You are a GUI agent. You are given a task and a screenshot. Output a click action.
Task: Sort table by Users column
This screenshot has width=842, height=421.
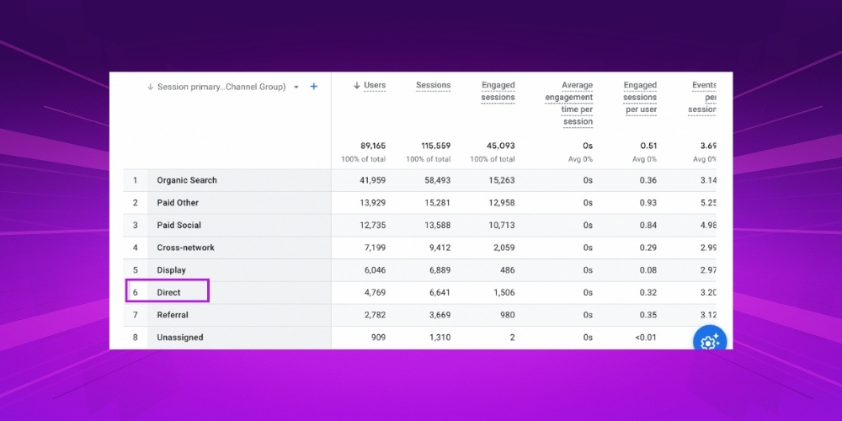[374, 85]
